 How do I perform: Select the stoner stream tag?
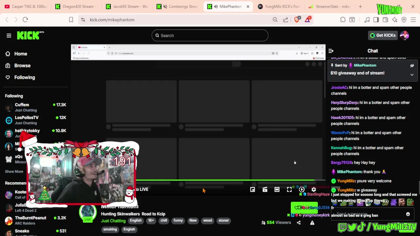click(x=224, y=221)
